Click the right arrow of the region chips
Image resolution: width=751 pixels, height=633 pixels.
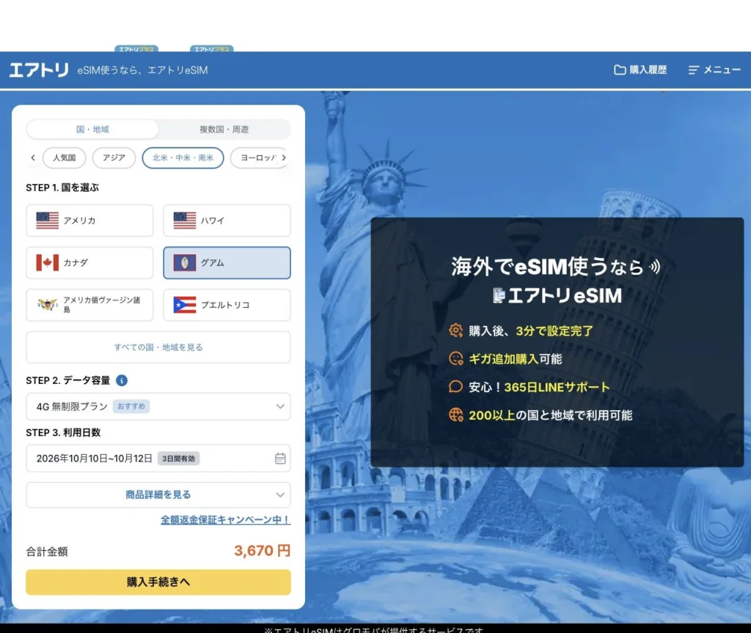point(284,158)
